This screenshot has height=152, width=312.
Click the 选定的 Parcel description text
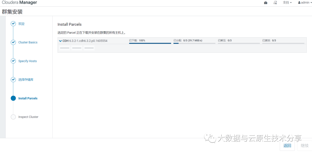[x=92, y=33]
